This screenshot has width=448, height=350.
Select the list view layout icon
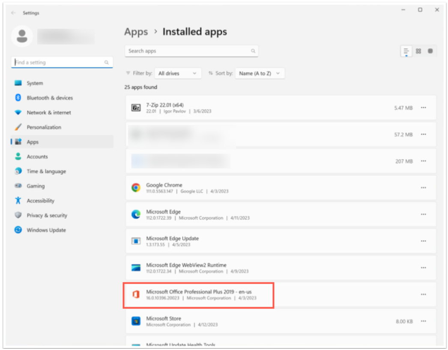click(x=406, y=51)
